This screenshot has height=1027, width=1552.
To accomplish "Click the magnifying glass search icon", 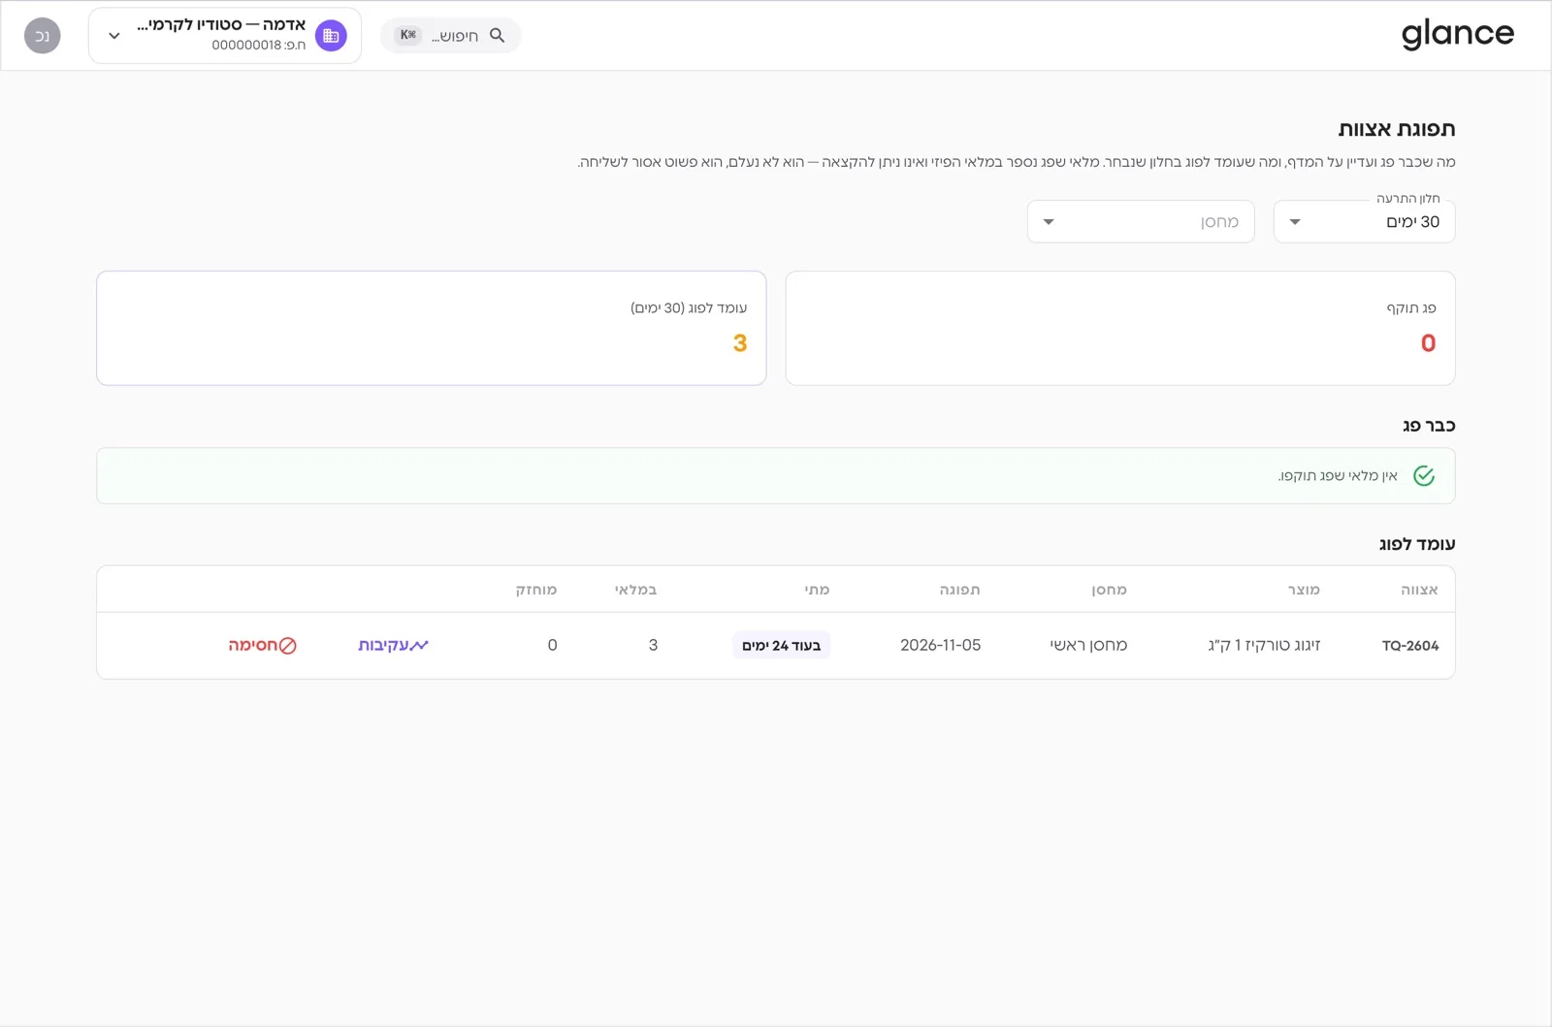I will (498, 36).
